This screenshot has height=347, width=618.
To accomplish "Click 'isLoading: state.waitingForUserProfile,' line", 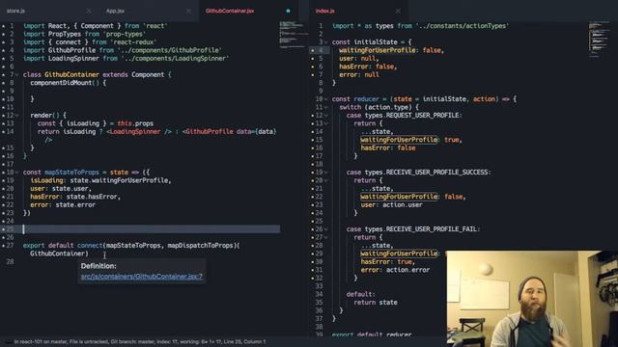I will (x=100, y=180).
